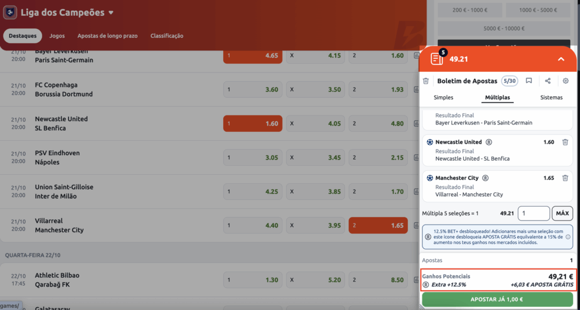The image size is (580, 310).
Task: Click the stake amount input field
Action: [534, 213]
